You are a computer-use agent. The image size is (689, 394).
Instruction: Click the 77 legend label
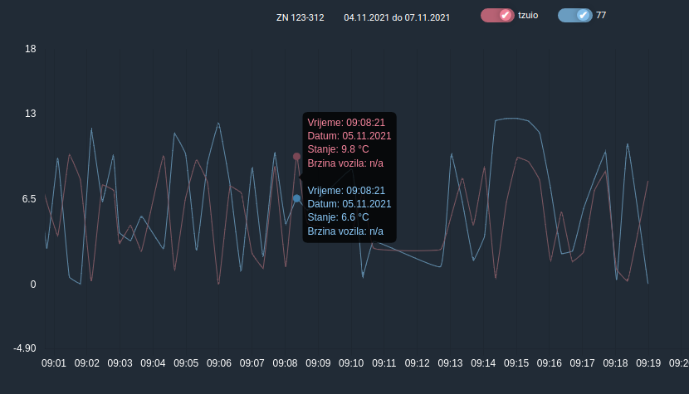click(x=601, y=16)
